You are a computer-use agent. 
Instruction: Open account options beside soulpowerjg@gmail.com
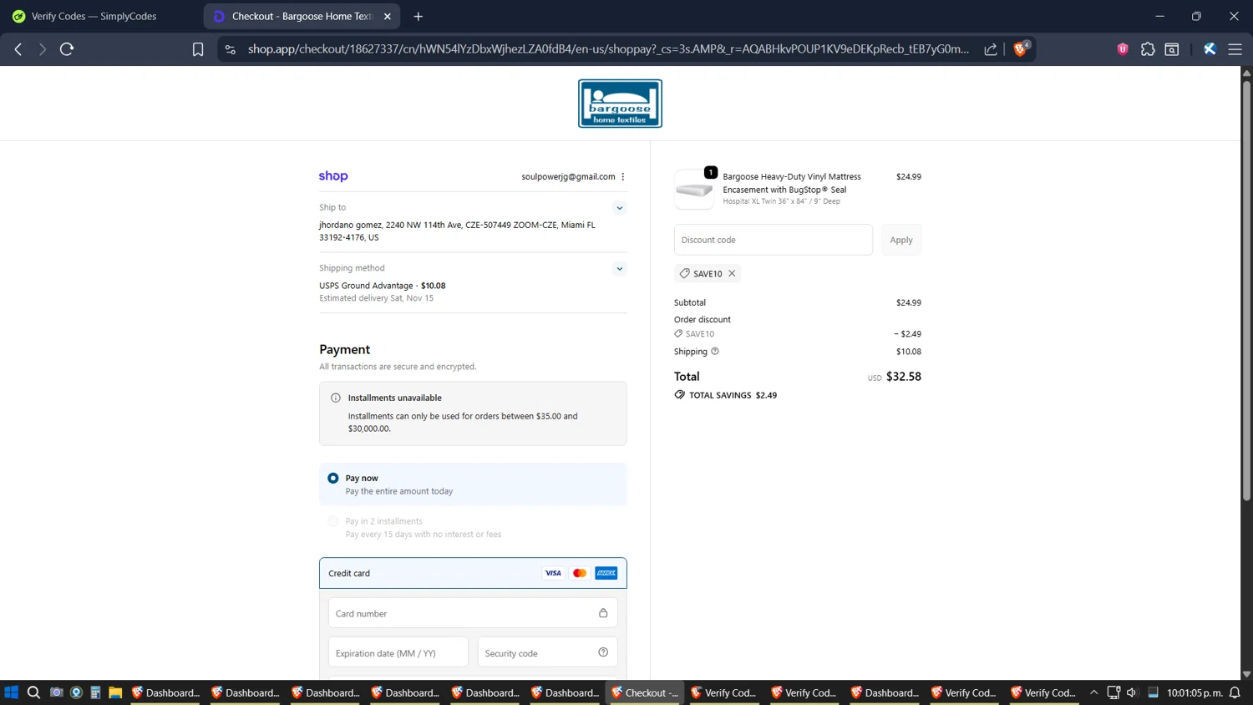623,176
